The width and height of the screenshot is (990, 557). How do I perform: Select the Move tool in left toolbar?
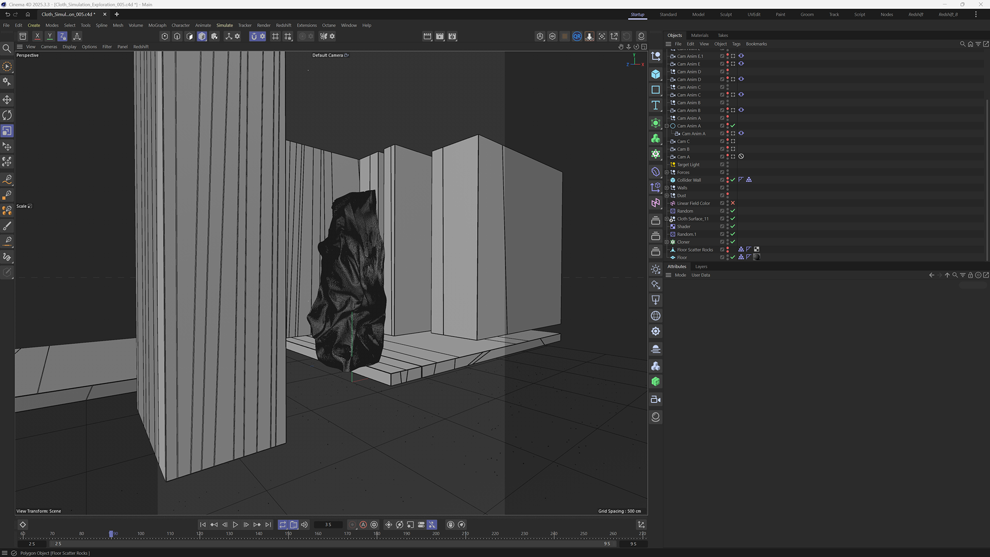tap(7, 100)
